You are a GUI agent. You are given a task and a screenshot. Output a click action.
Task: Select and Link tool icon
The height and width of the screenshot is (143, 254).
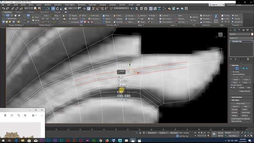click(12, 9)
